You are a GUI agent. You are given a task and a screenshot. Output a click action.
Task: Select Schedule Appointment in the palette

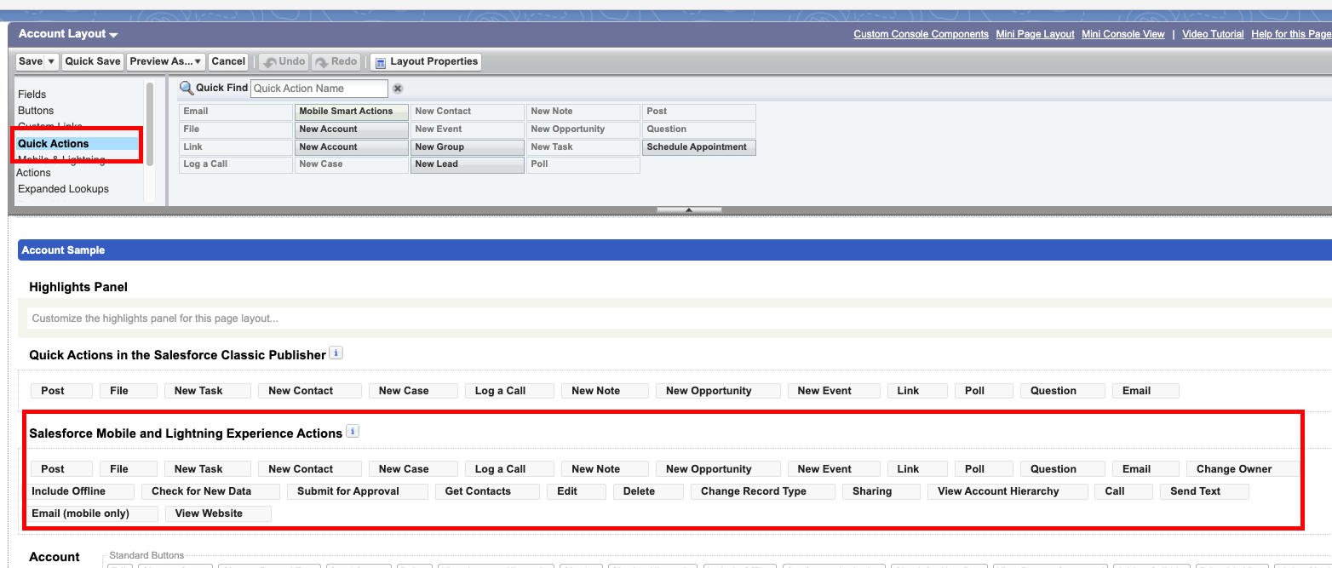tap(698, 147)
